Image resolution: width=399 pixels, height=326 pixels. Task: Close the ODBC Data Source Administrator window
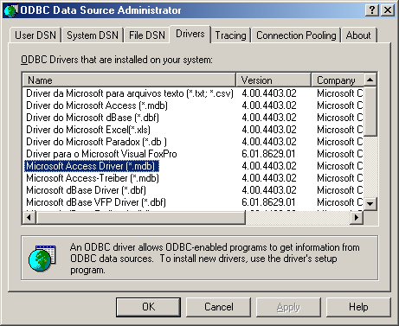click(388, 10)
